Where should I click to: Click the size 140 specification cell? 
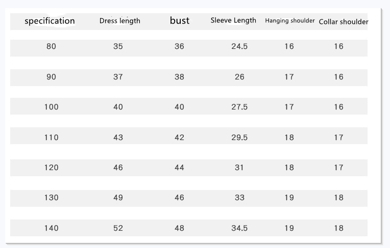(x=51, y=228)
